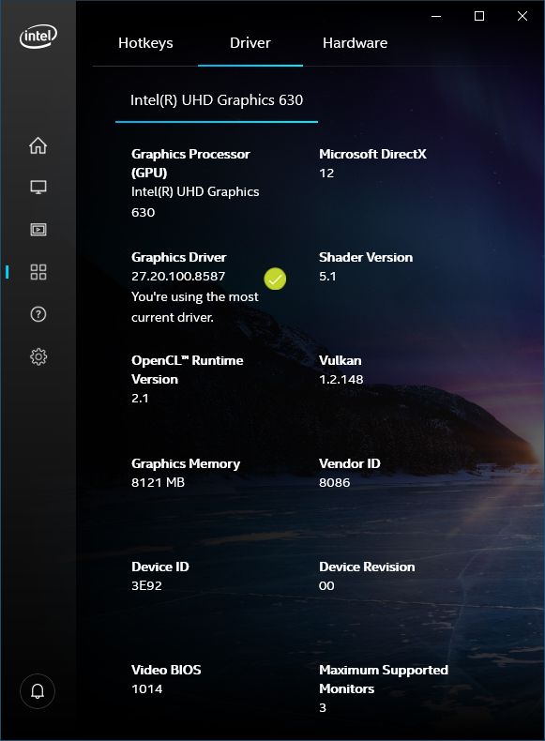Click Device ID value 3E92

146,586
